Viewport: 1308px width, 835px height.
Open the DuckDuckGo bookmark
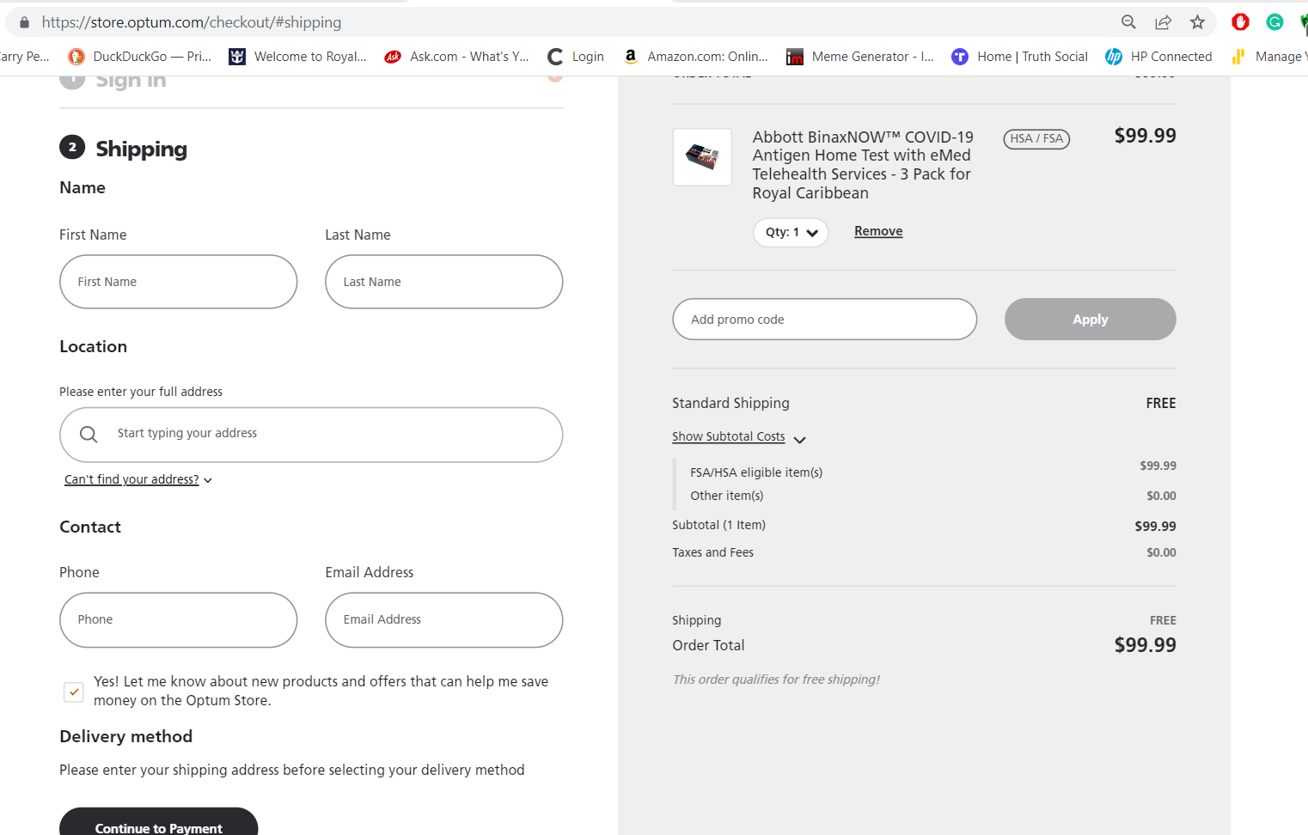pos(140,57)
